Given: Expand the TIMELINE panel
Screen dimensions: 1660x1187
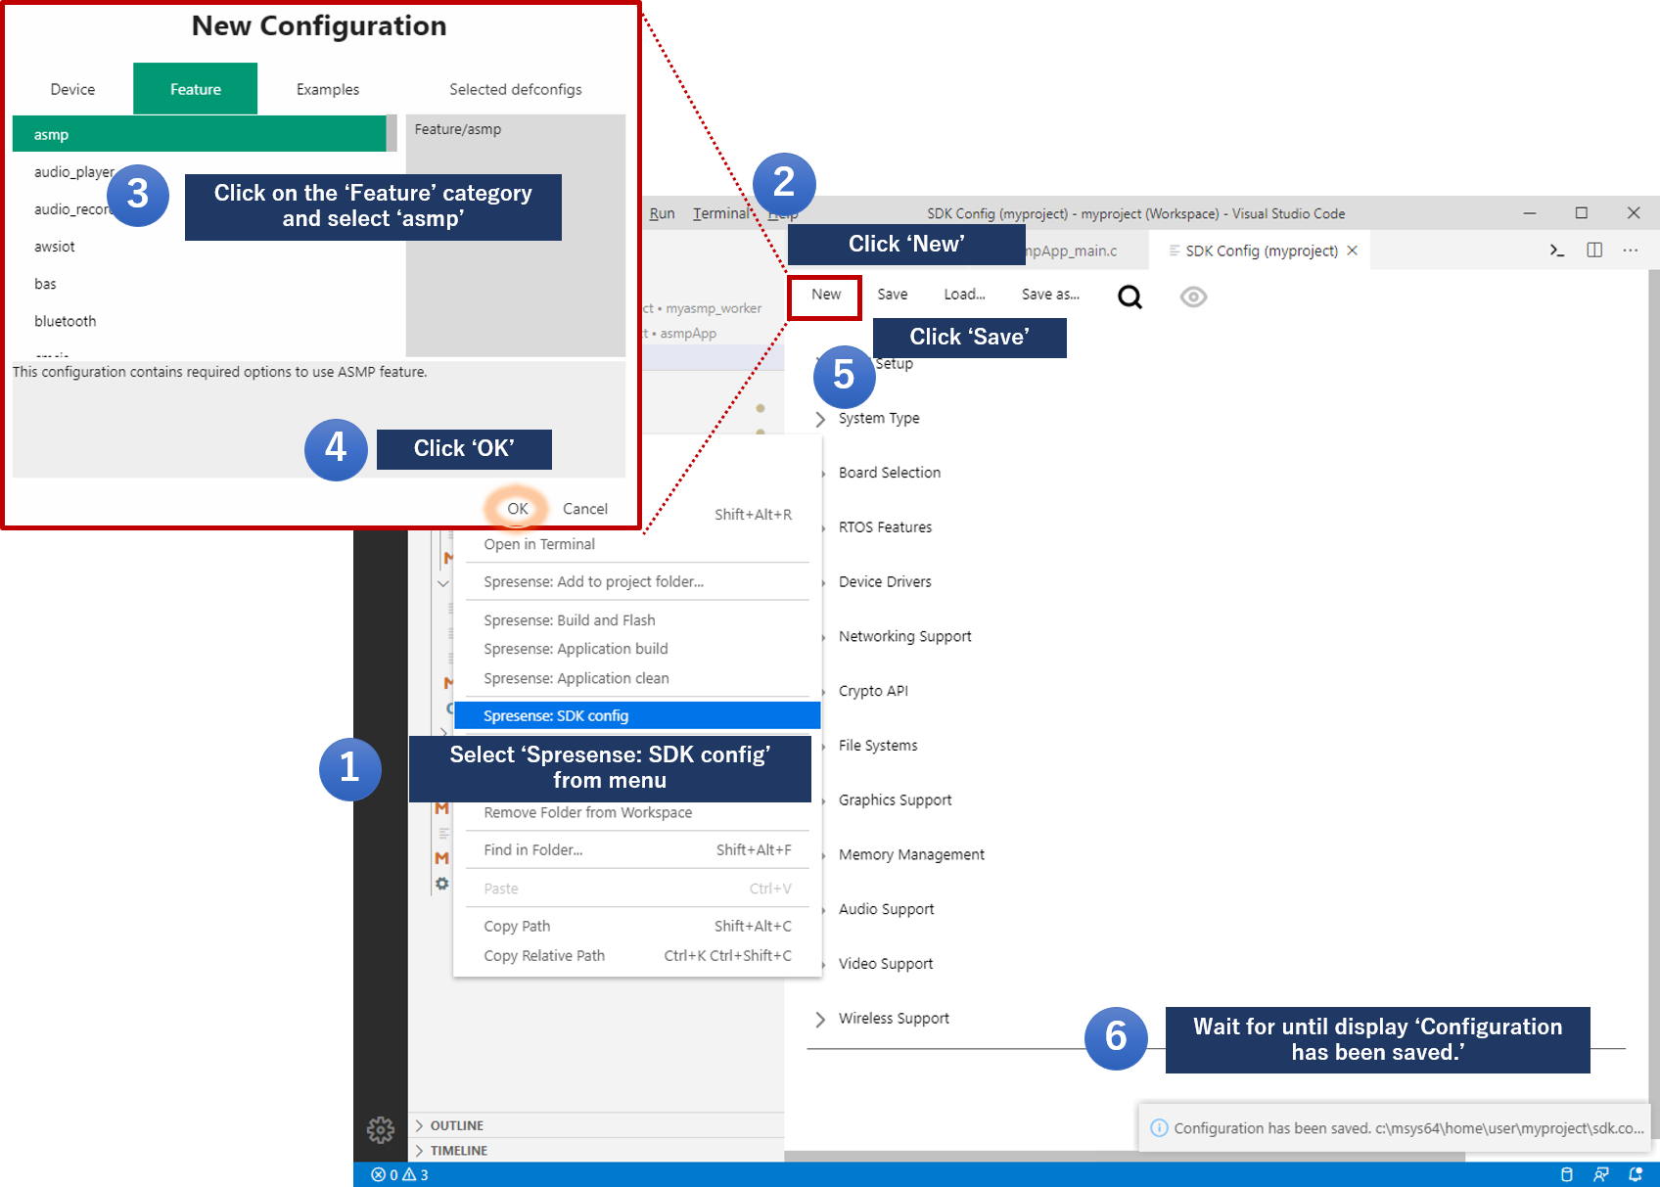Looking at the screenshot, I should coord(458,1151).
